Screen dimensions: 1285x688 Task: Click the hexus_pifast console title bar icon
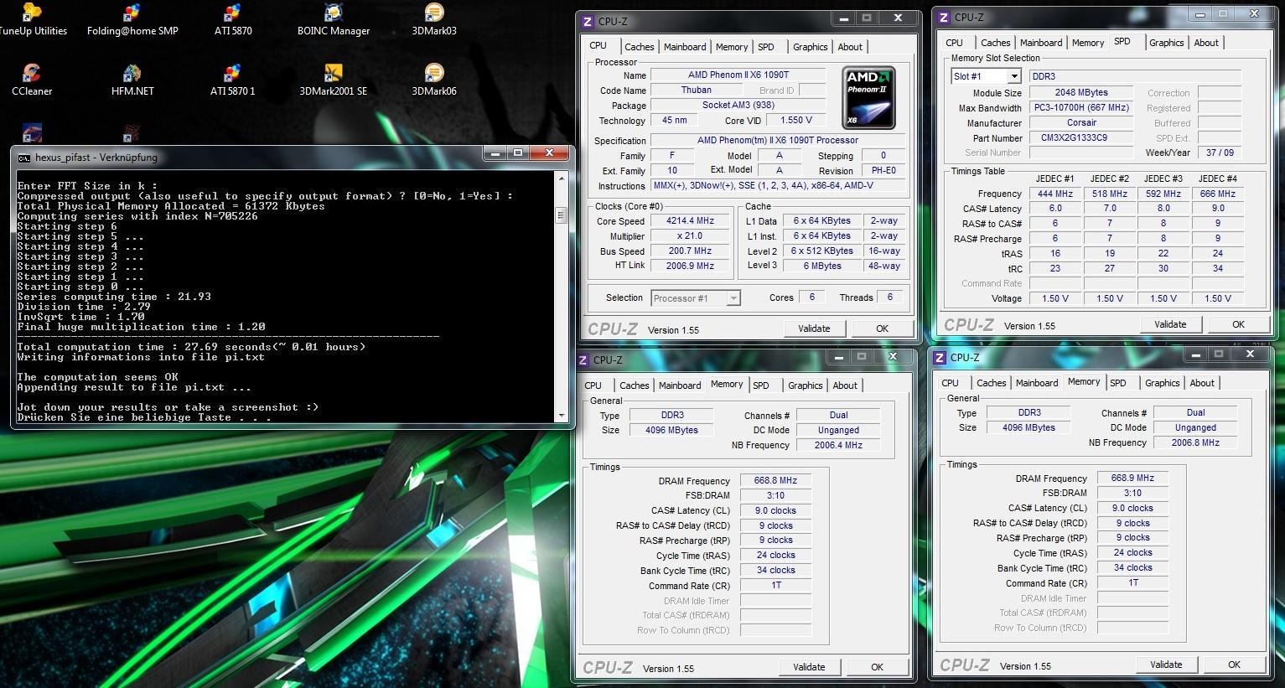23,158
